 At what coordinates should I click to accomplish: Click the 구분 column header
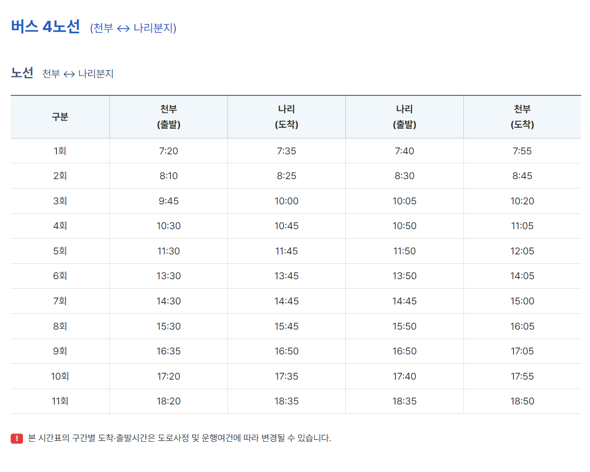[x=60, y=117]
